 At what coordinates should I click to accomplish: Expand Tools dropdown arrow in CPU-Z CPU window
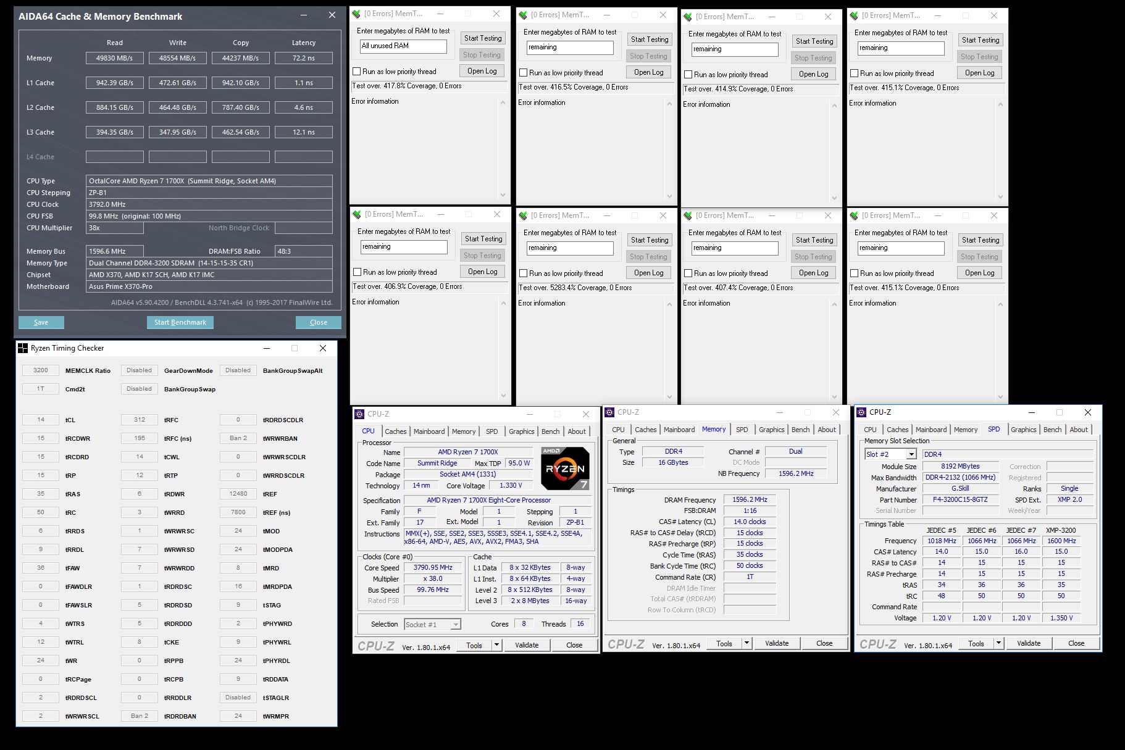tap(496, 646)
